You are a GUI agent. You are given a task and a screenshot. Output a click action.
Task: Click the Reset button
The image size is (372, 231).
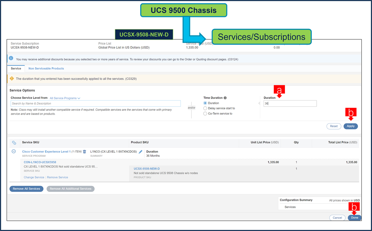[334, 126]
